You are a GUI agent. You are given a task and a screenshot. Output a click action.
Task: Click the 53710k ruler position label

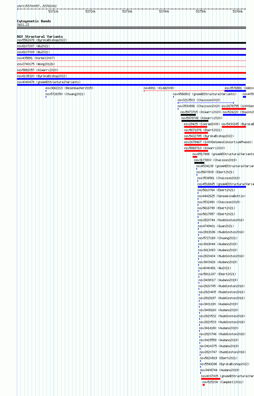tap(53, 11)
